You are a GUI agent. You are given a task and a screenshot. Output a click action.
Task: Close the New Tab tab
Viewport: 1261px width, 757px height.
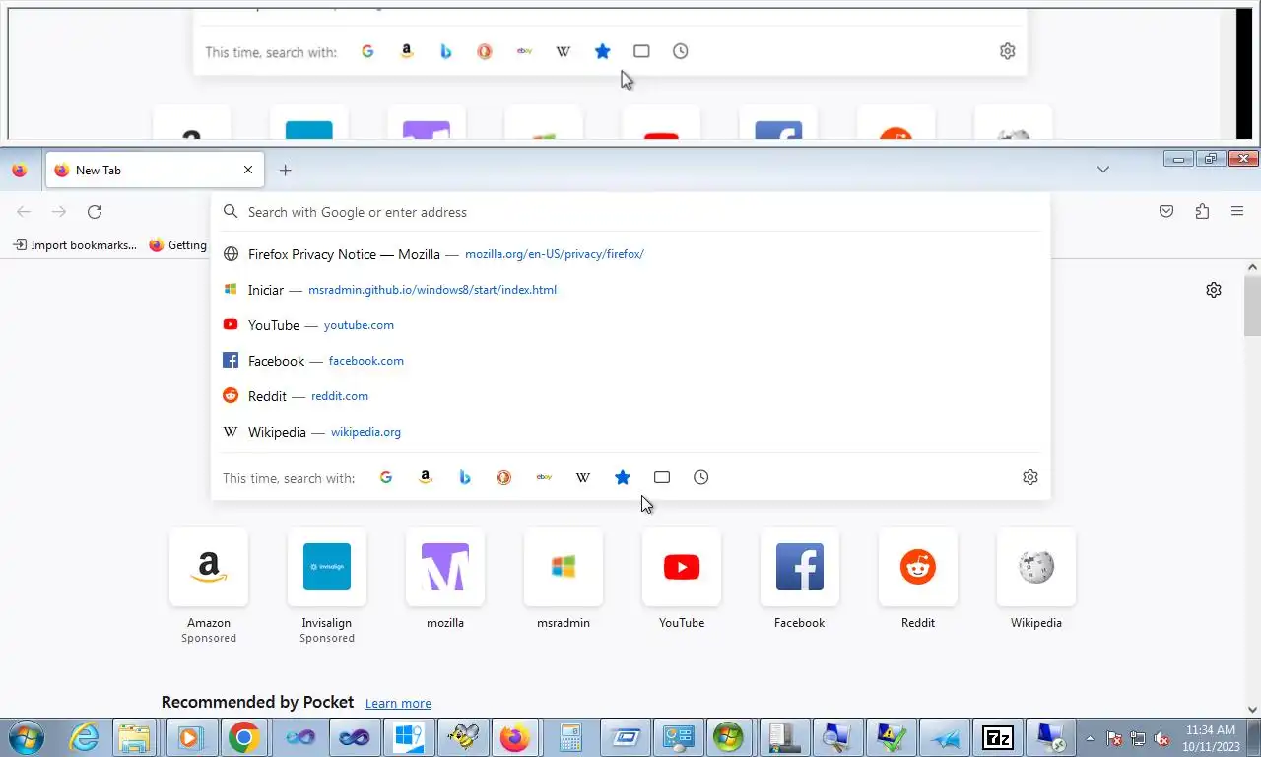pyautogui.click(x=248, y=170)
